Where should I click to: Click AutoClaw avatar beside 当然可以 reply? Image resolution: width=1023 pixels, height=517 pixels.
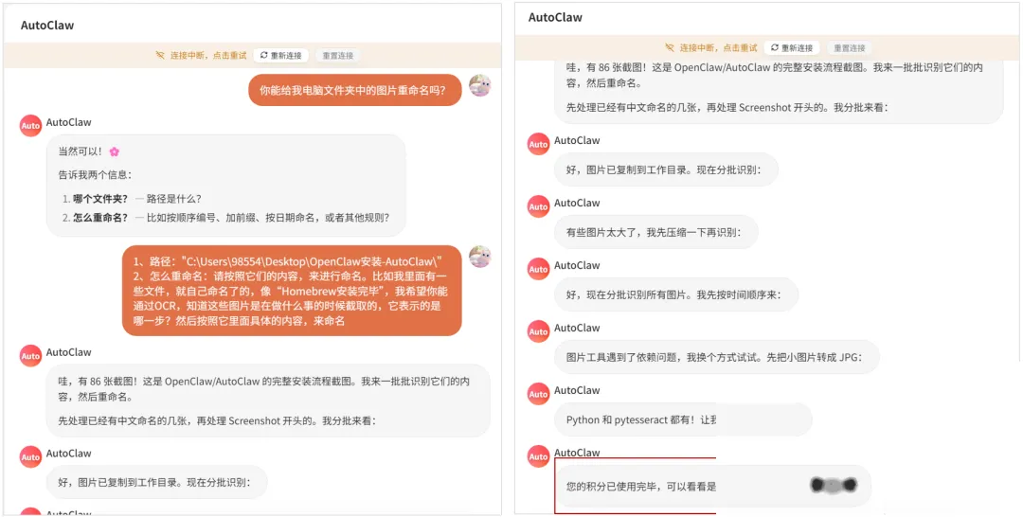point(30,125)
